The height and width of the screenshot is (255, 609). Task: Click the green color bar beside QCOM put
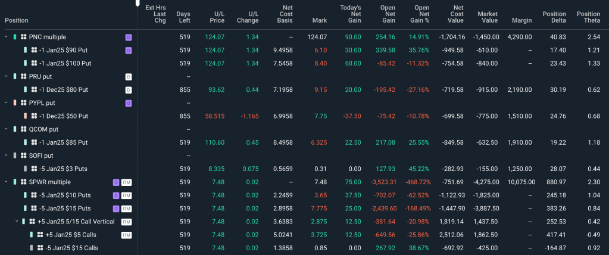click(x=15, y=129)
